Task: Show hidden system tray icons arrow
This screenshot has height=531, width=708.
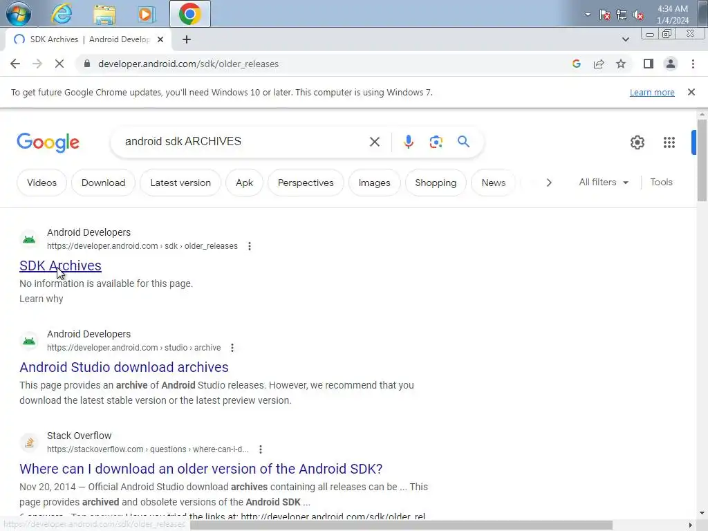Action: (x=588, y=15)
